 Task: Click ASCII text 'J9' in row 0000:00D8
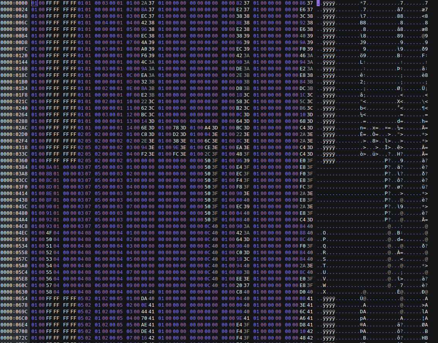point(363,42)
